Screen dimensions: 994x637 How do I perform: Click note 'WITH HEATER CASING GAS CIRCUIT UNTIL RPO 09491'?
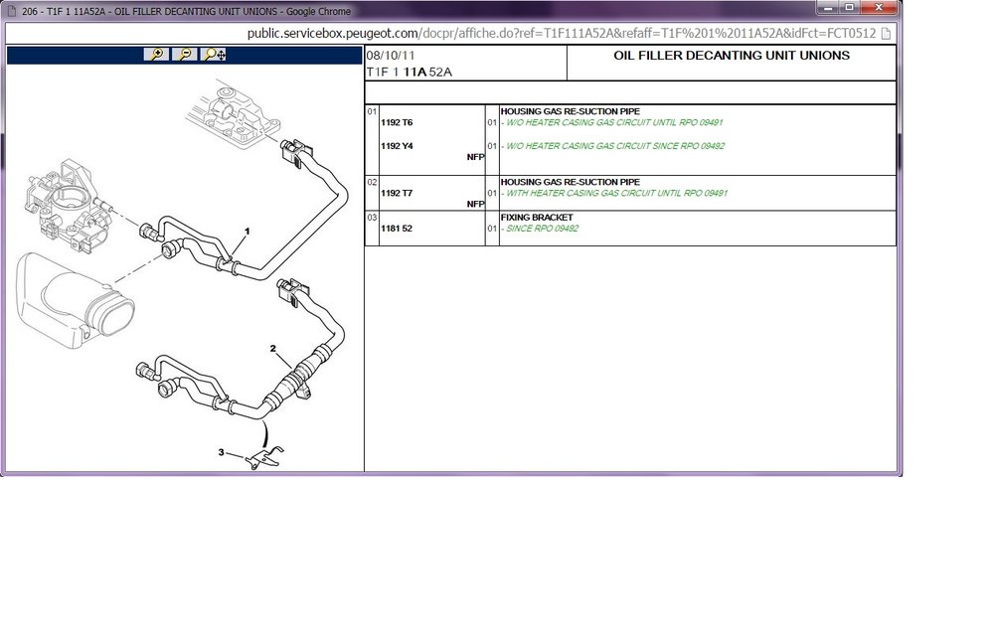point(614,193)
